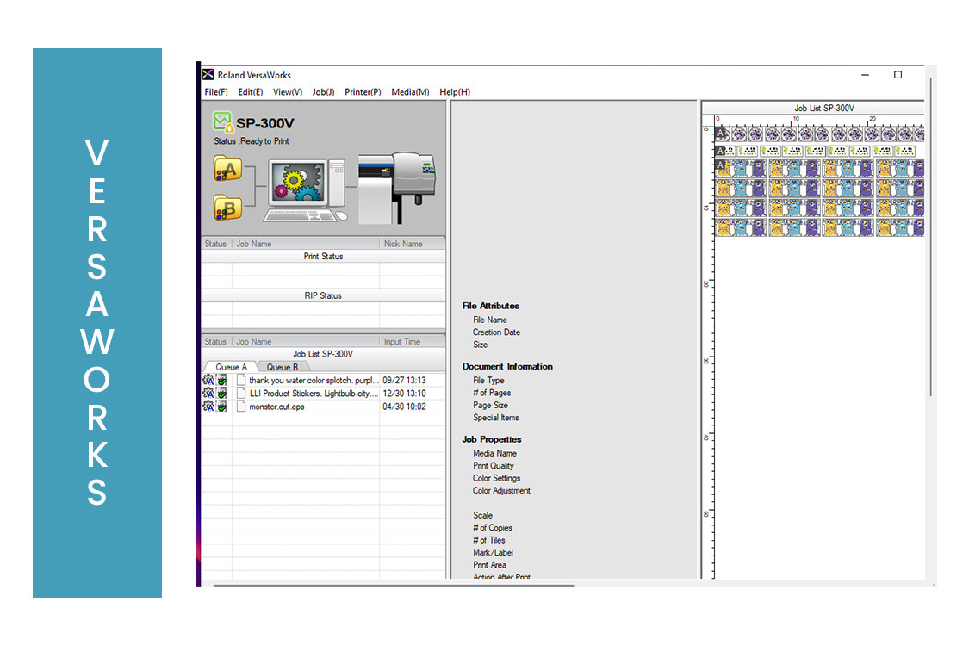969x646 pixels.
Task: Click the green check icon for monster.cut.eps
Action: point(222,407)
